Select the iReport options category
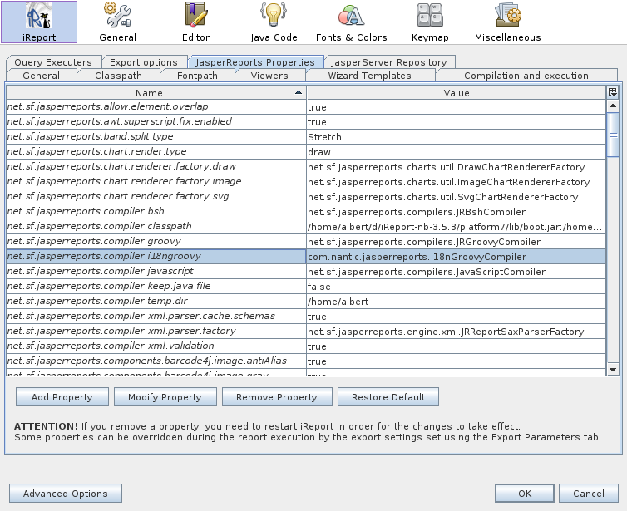This screenshot has width=627, height=511. tap(39, 22)
